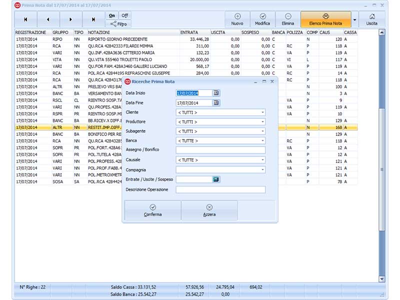Expand the Cliente dropdown
The width and height of the screenshot is (400, 300).
tap(262, 112)
